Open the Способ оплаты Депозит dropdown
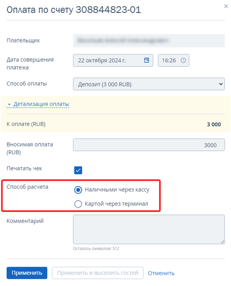The image size is (231, 286). (149, 84)
